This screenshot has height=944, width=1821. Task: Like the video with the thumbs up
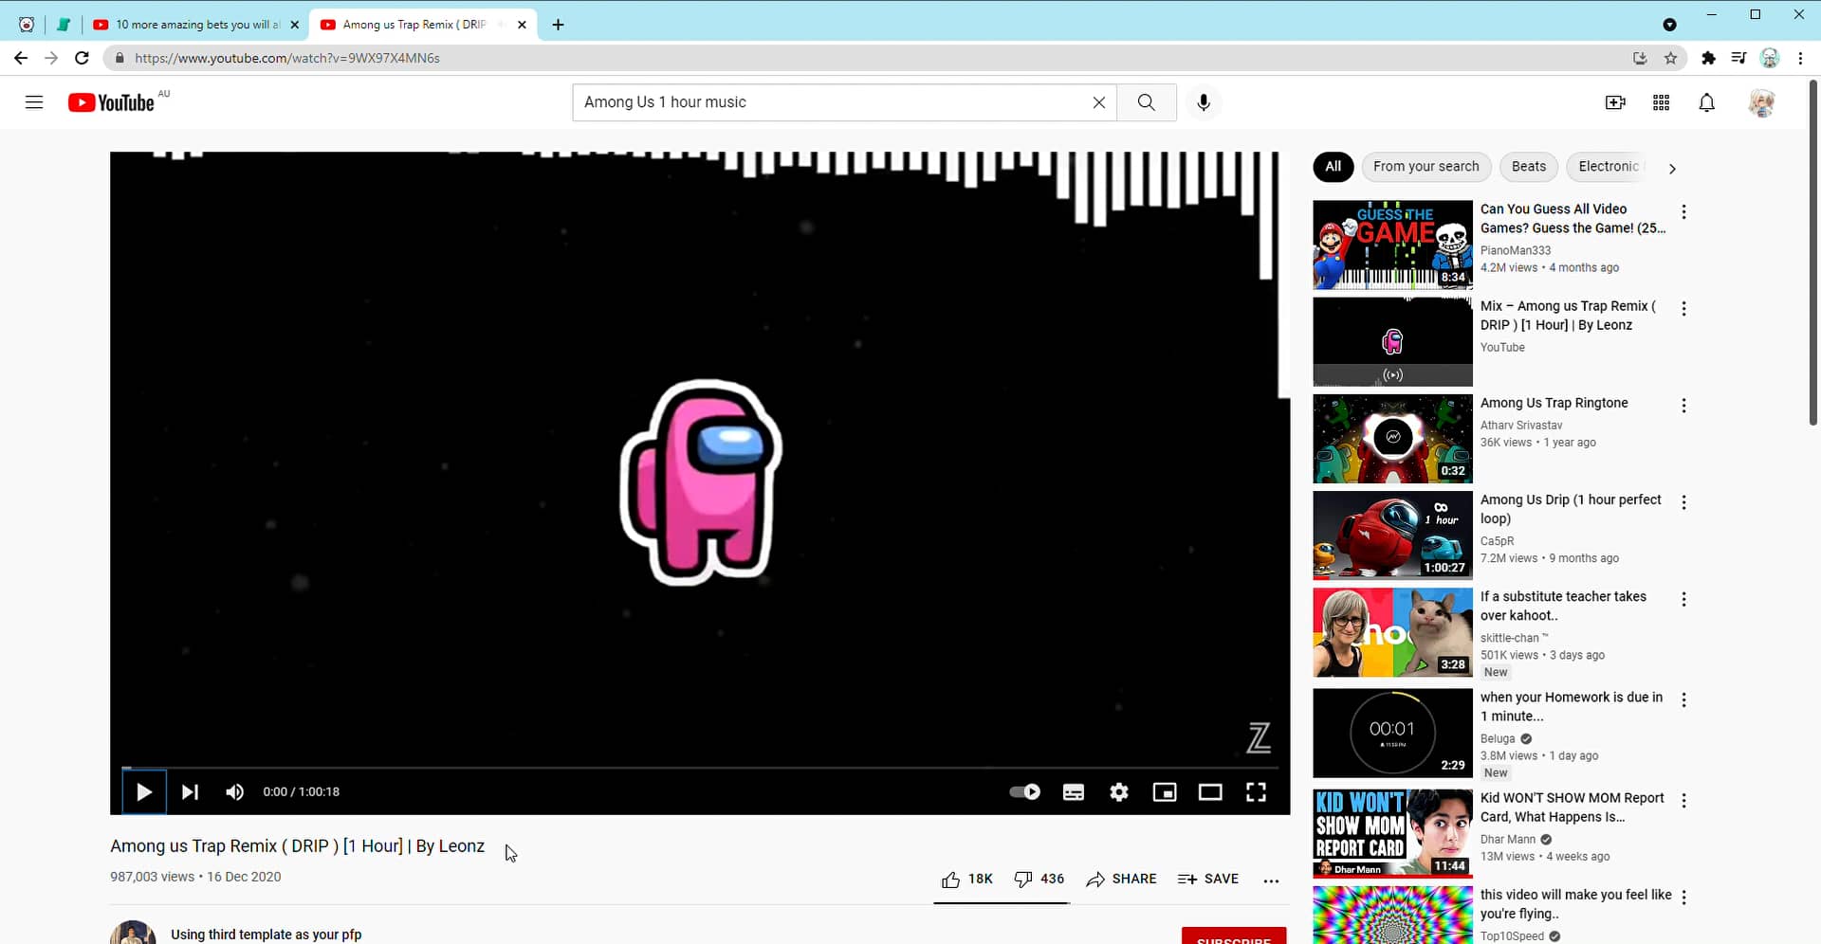coord(951,879)
